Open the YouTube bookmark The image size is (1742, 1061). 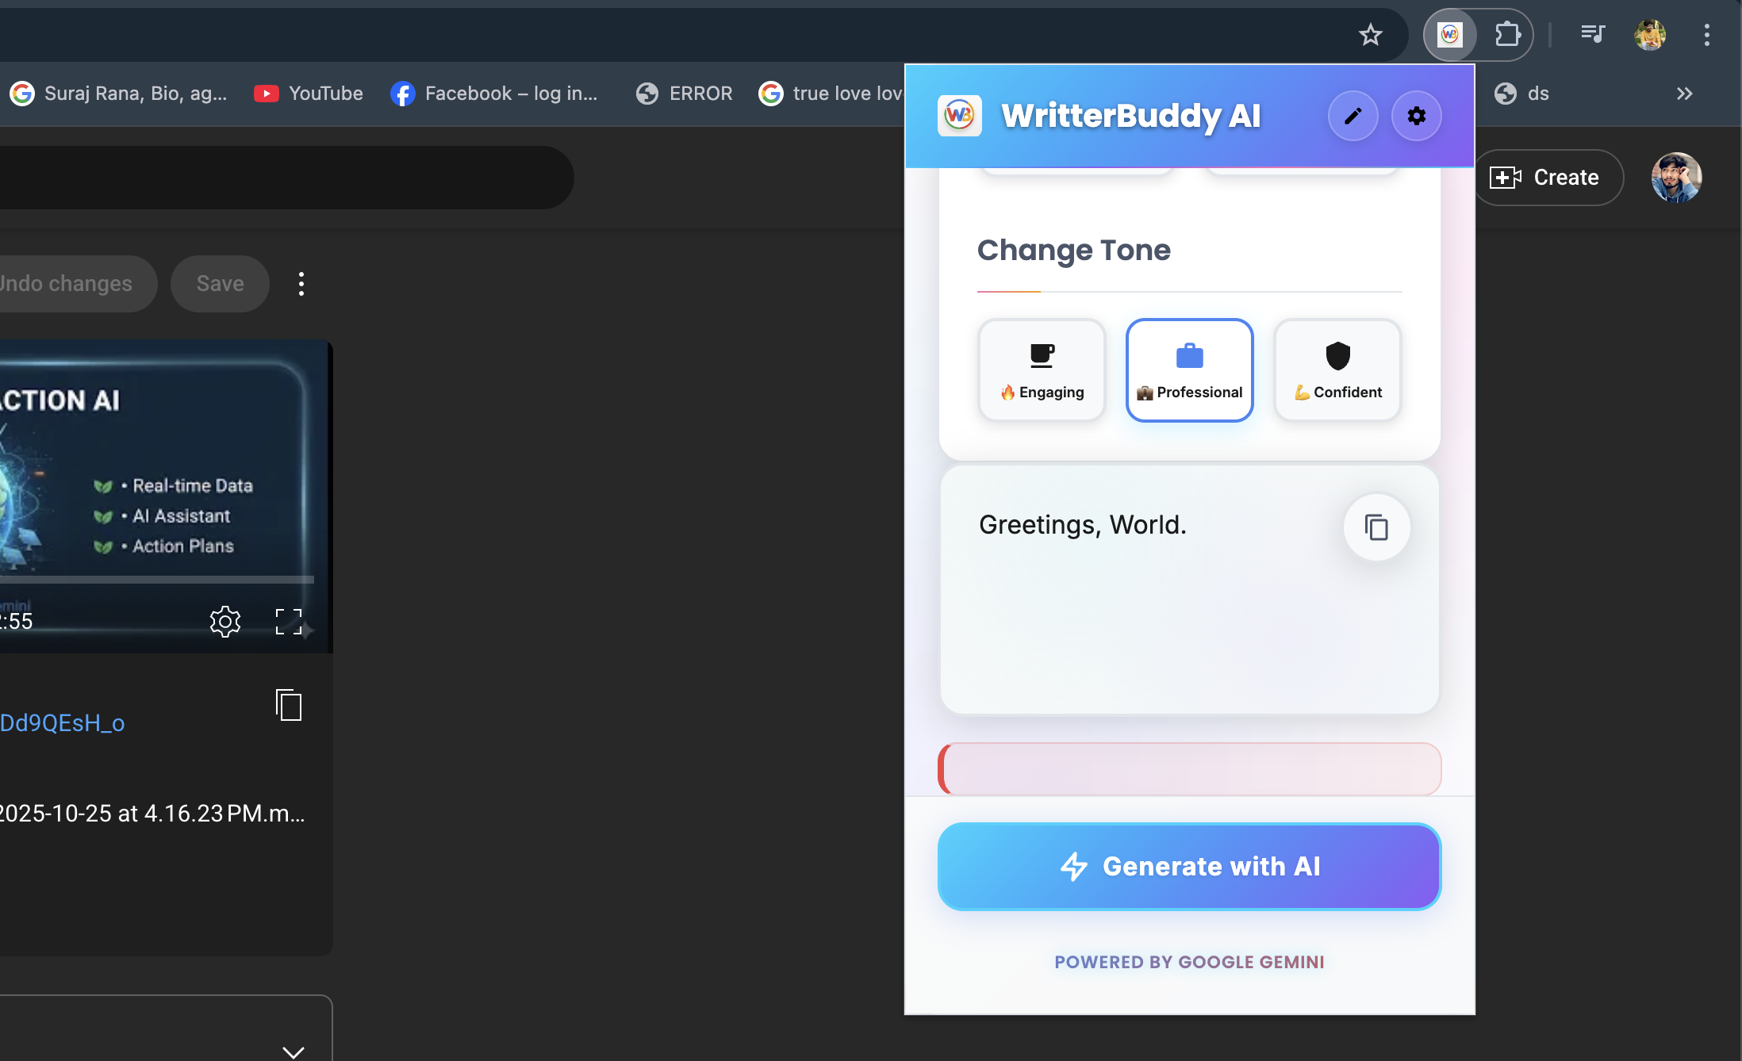(309, 94)
